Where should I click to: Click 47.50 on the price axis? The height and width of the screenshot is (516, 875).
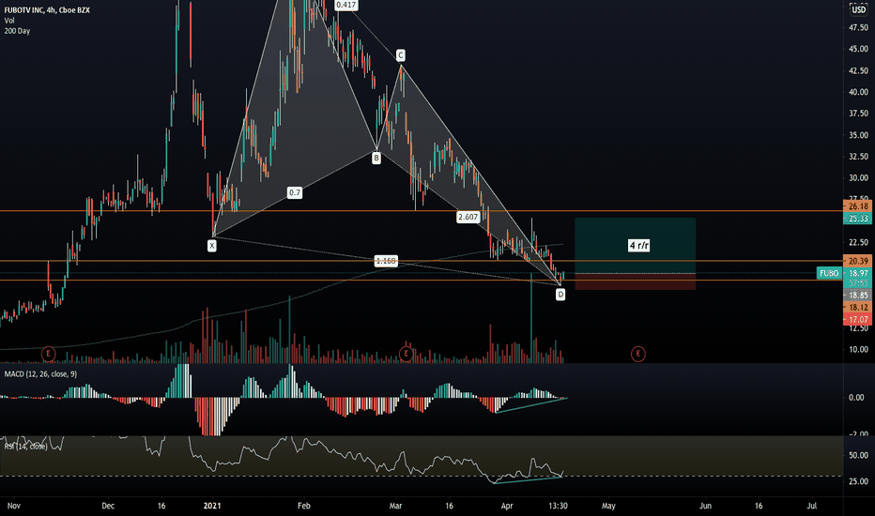tap(858, 27)
